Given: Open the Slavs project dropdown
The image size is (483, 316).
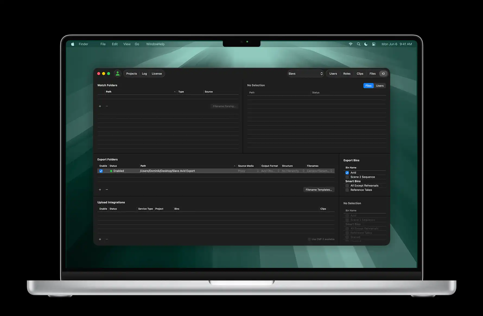Looking at the screenshot, I should click(306, 73).
